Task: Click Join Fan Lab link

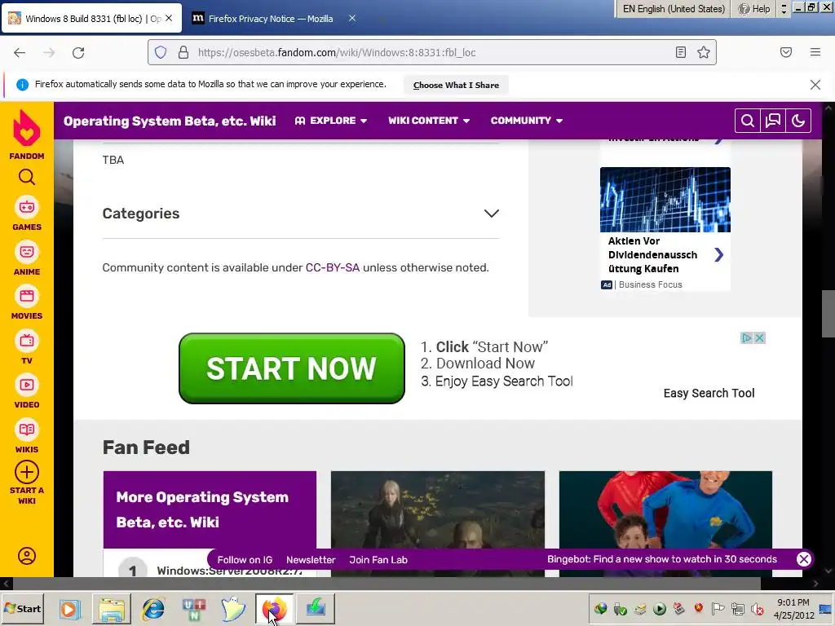Action: point(378,560)
